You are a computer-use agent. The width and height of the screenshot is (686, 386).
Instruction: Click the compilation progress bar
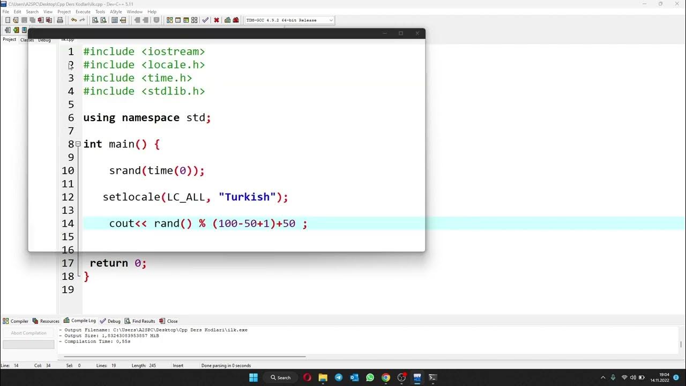[x=28, y=344]
